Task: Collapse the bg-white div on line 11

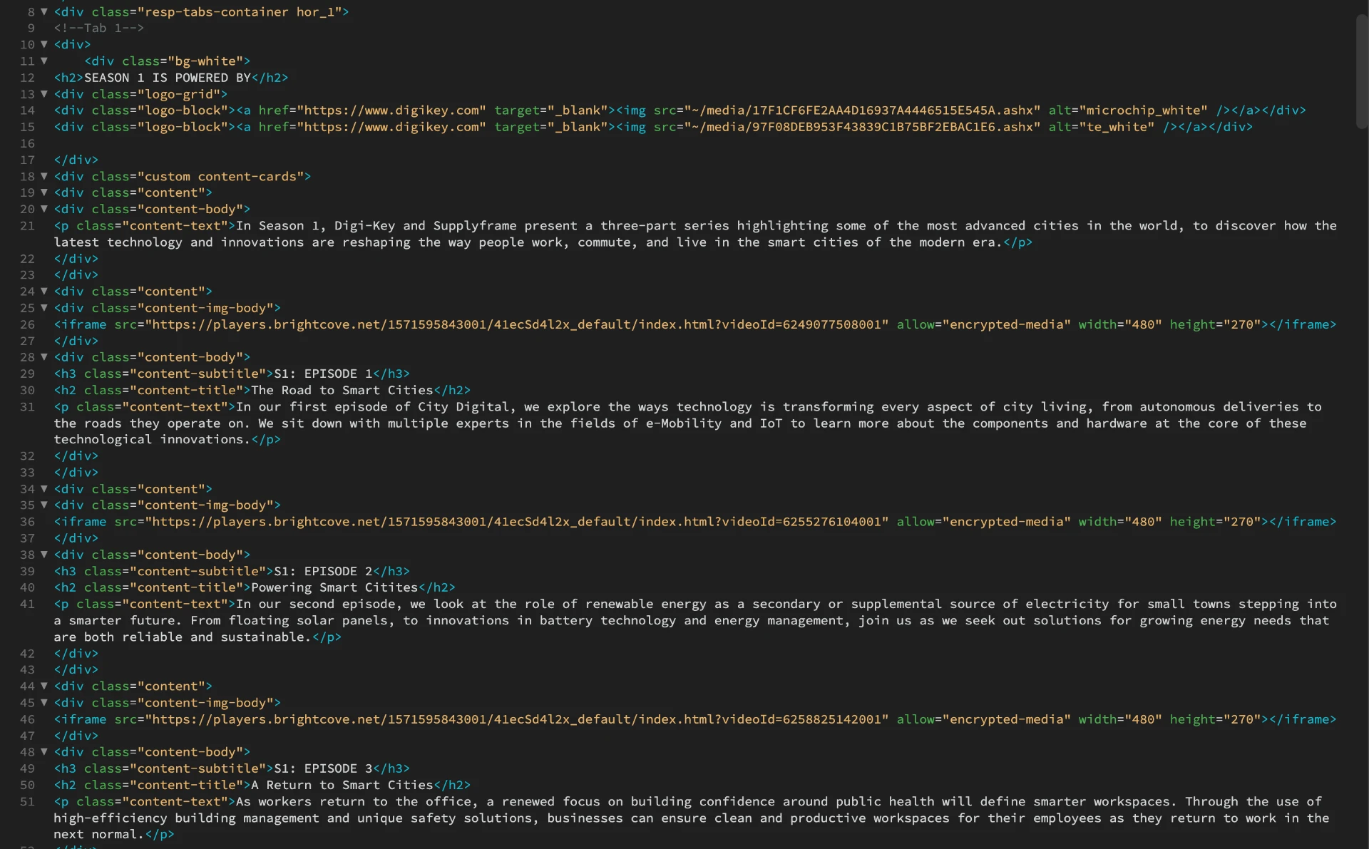Action: coord(44,61)
